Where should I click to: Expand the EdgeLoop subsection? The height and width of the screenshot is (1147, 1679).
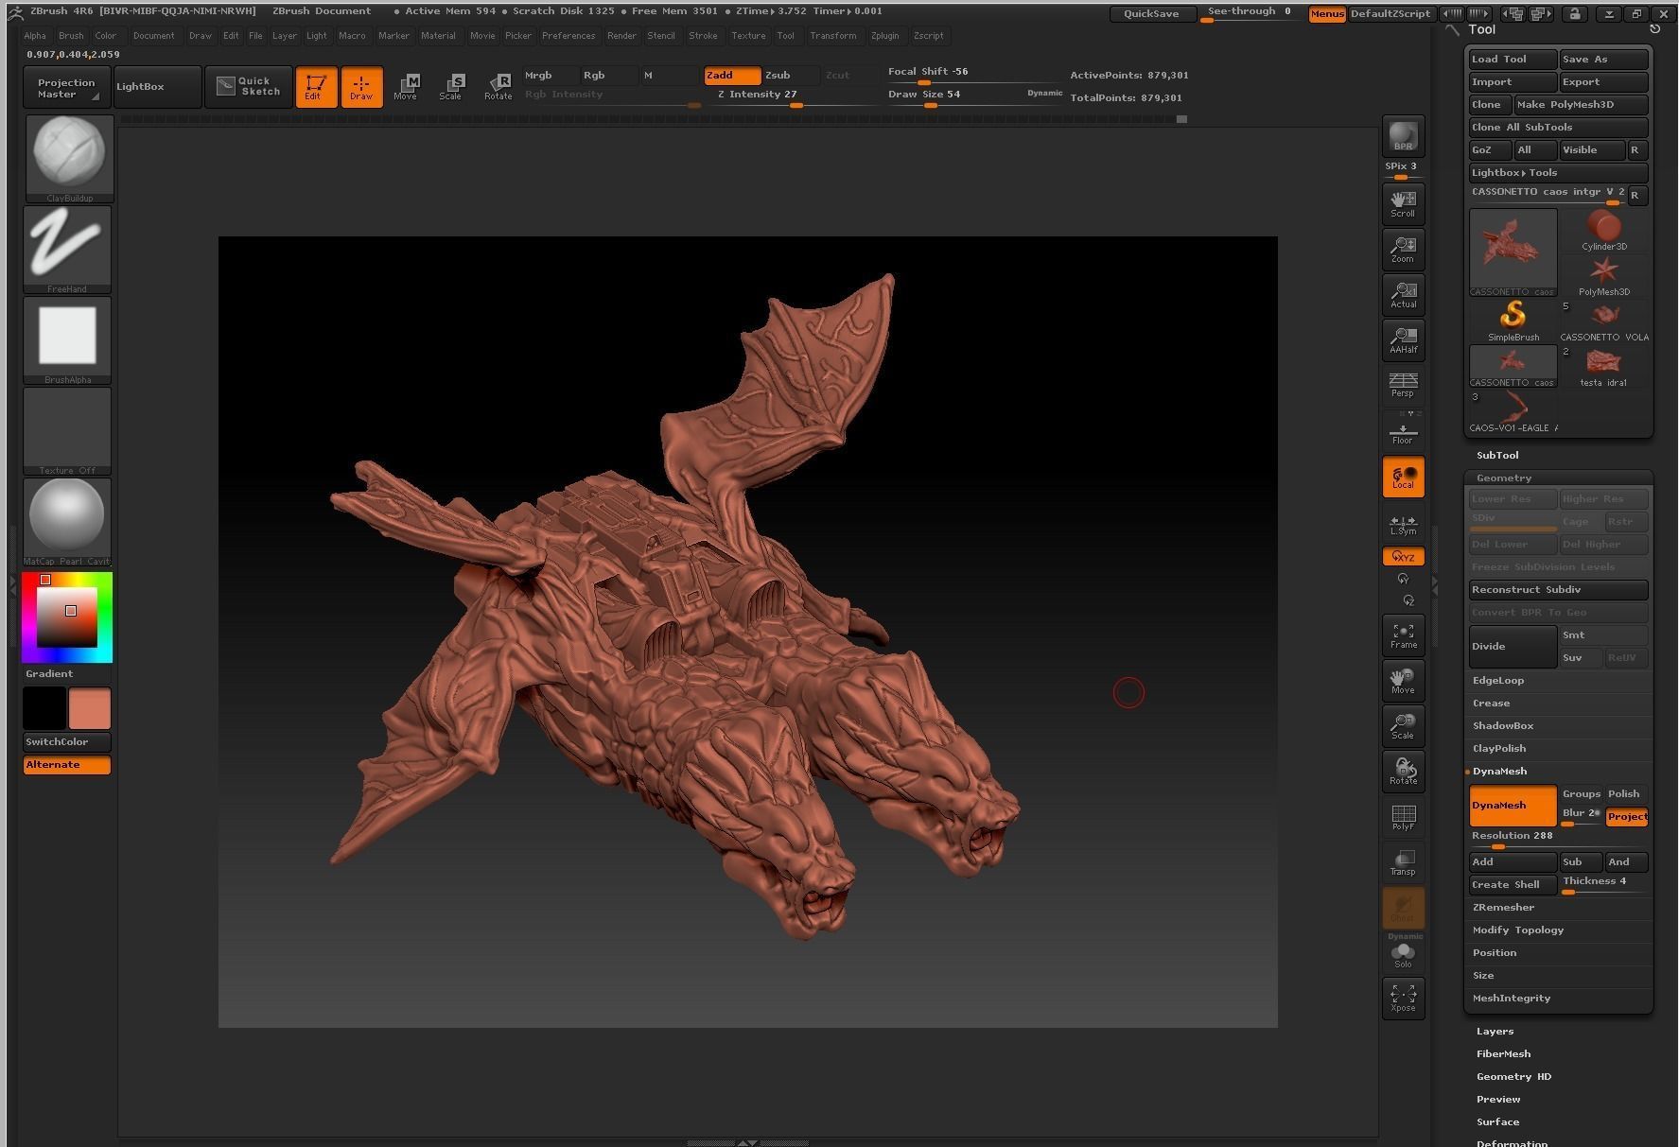pyautogui.click(x=1497, y=680)
